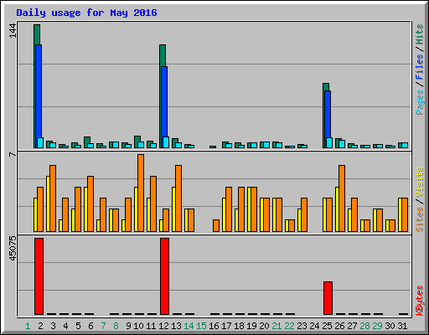
Task: Click the 'Pages' legend label
Action: (419, 102)
